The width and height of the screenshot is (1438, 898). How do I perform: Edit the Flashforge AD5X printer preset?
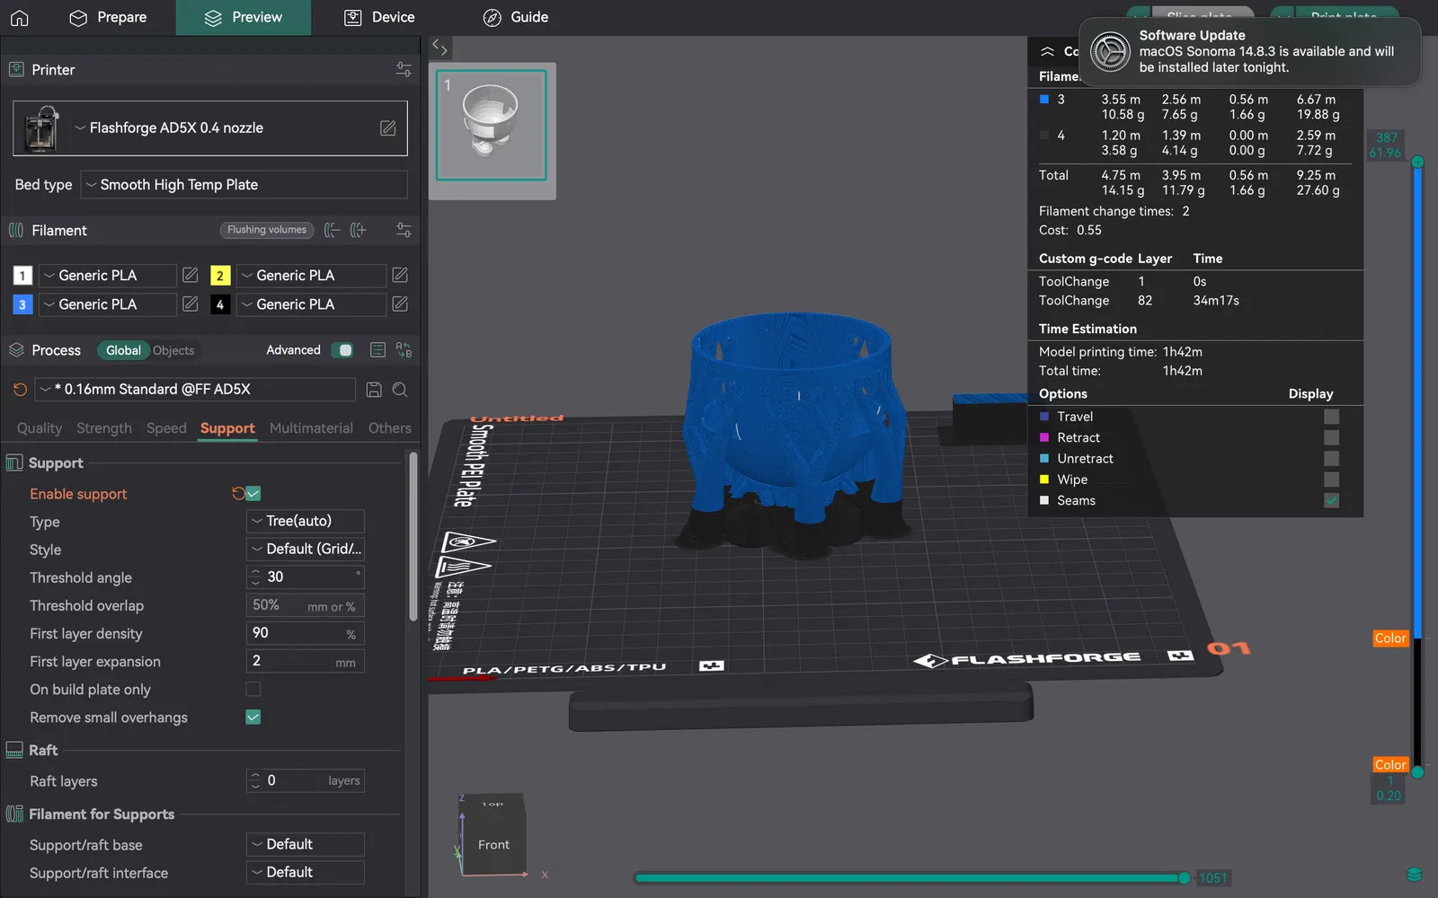(x=388, y=128)
